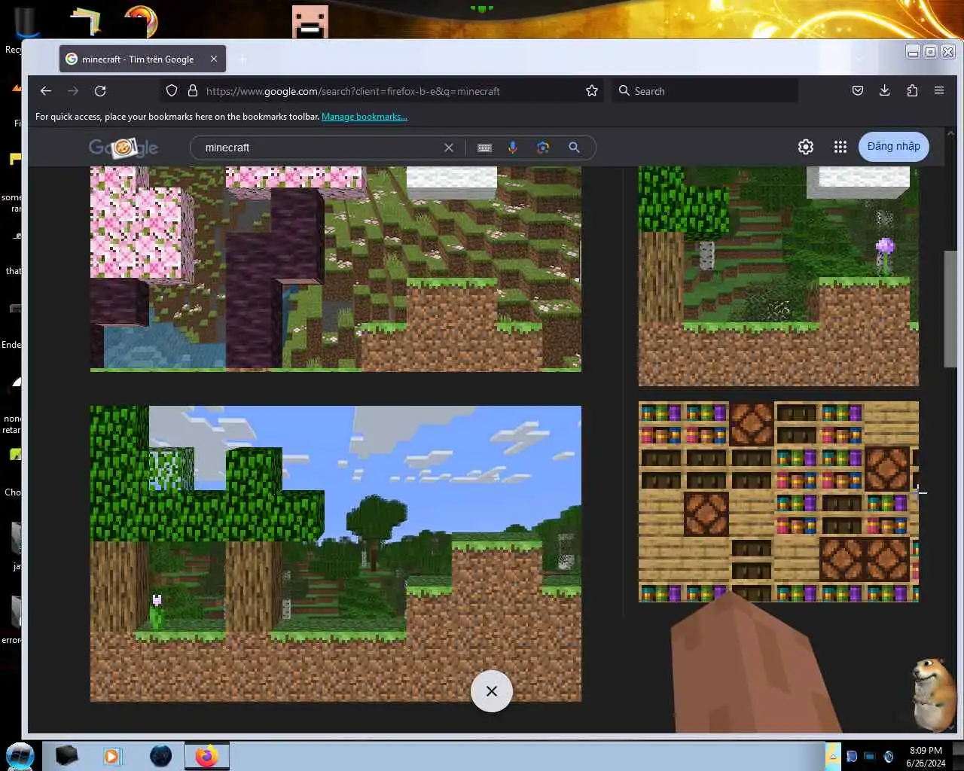Open a new tab with plus button
The image size is (964, 771).
tap(243, 59)
